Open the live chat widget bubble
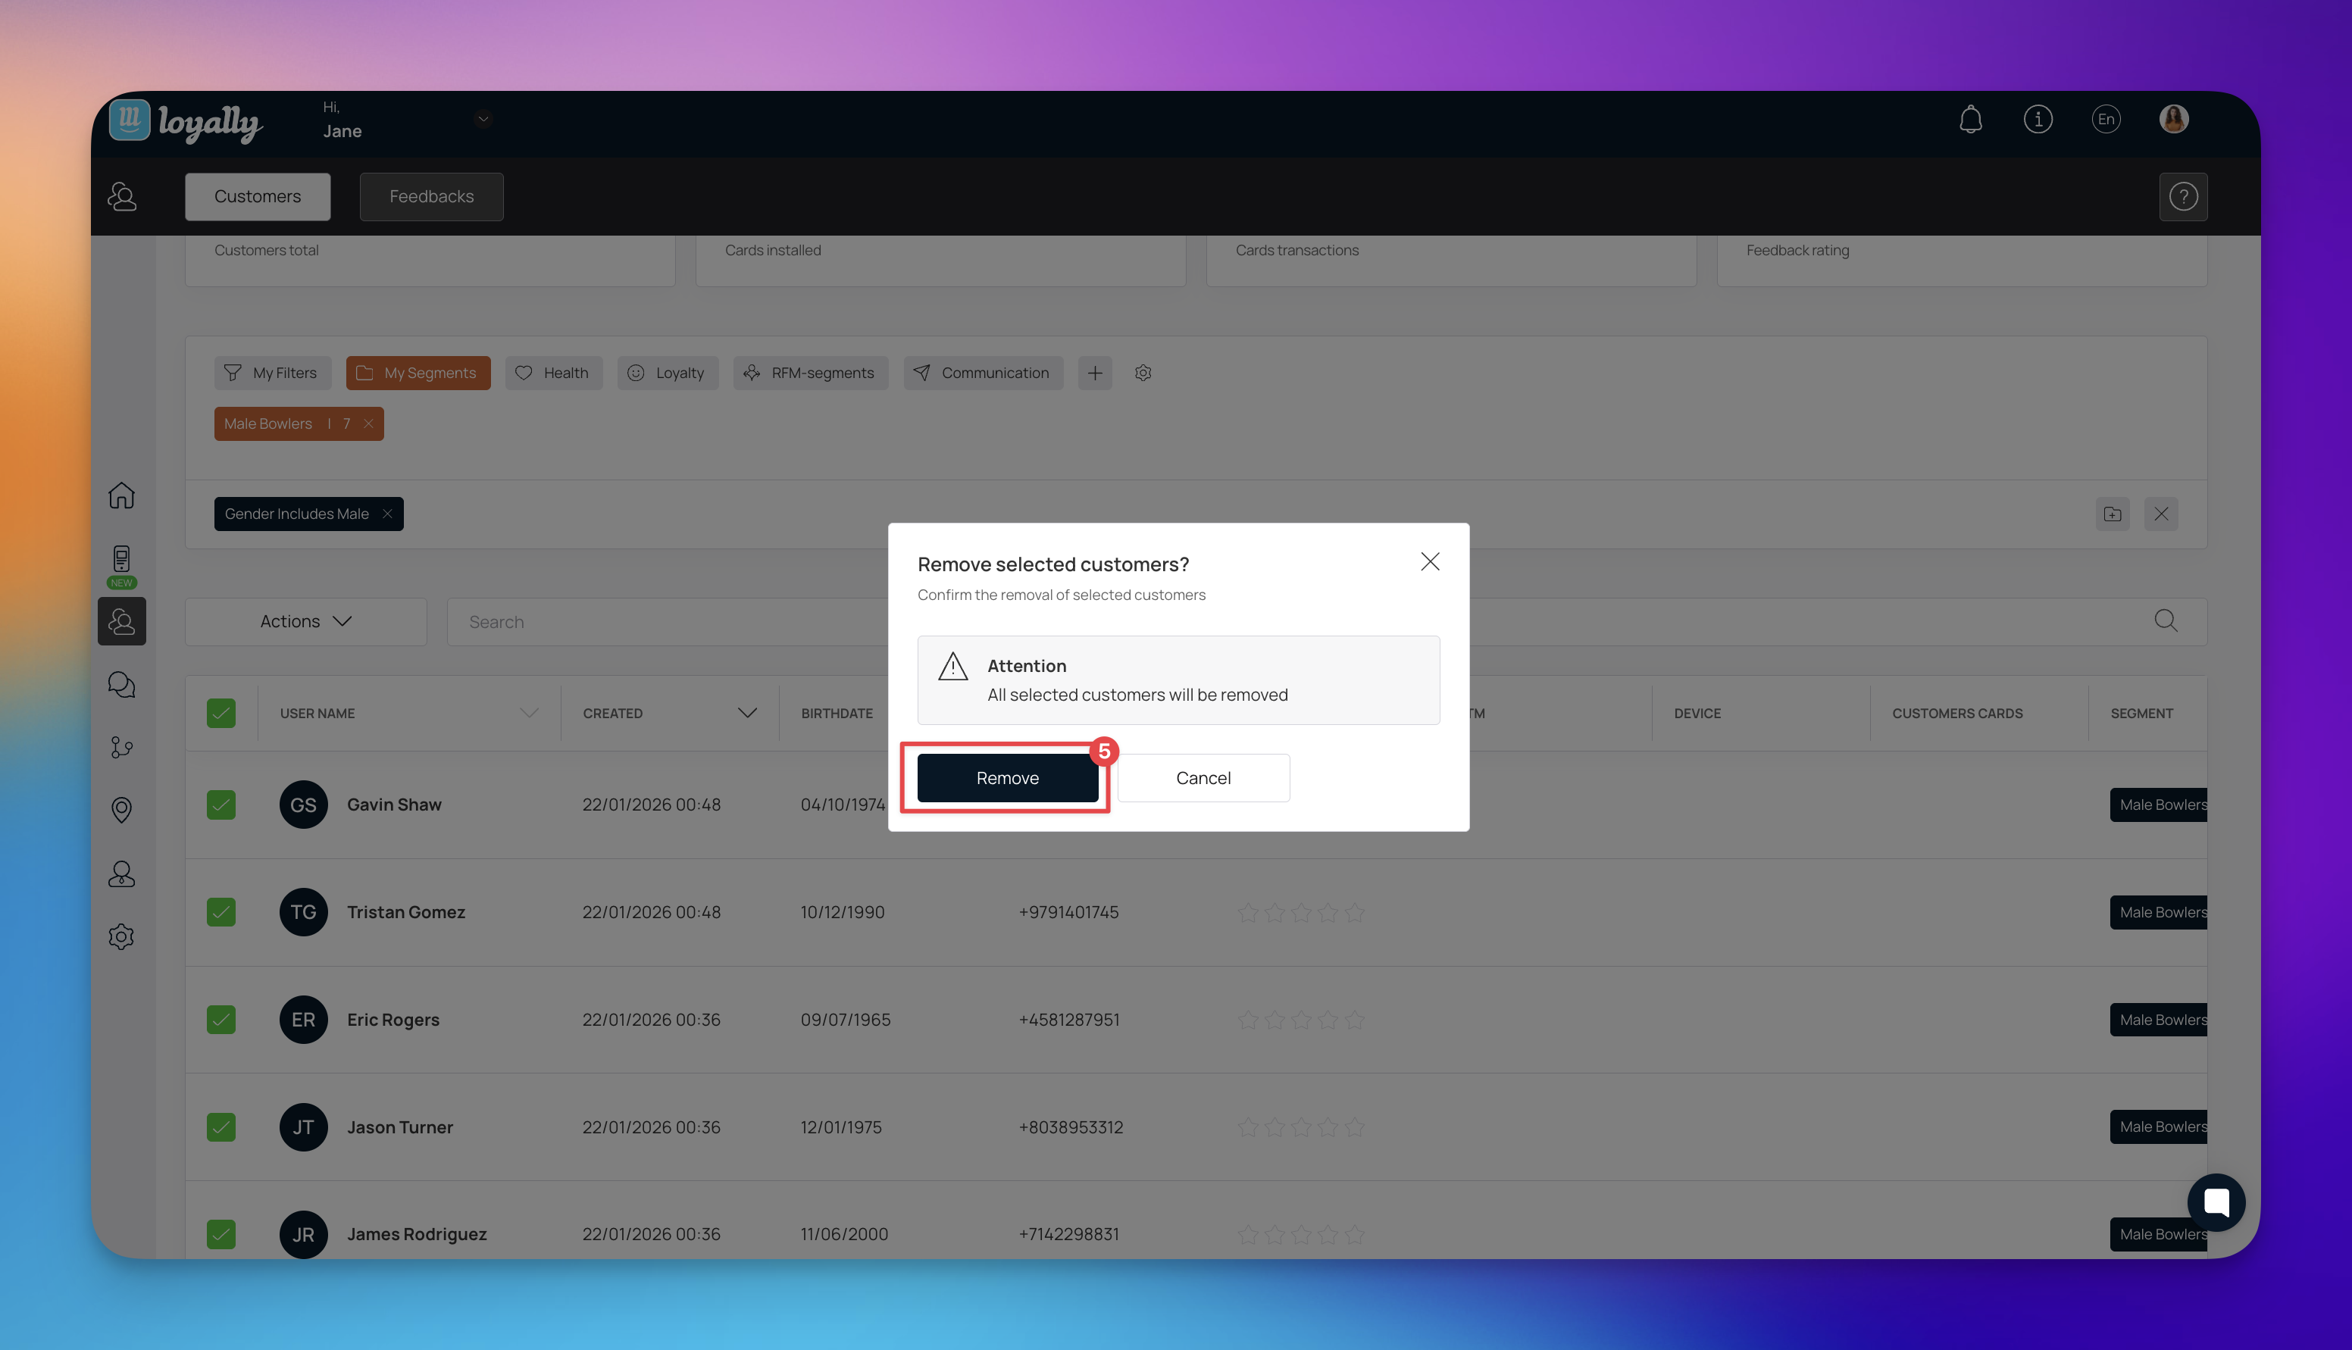The width and height of the screenshot is (2352, 1350). click(x=2216, y=1202)
